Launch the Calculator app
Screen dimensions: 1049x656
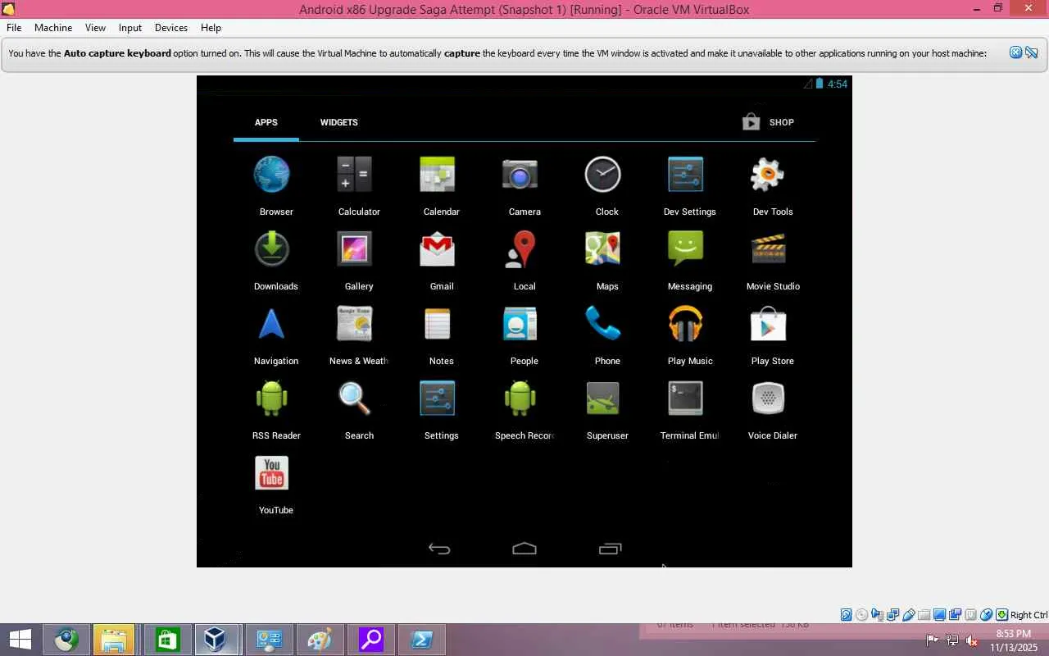click(354, 175)
